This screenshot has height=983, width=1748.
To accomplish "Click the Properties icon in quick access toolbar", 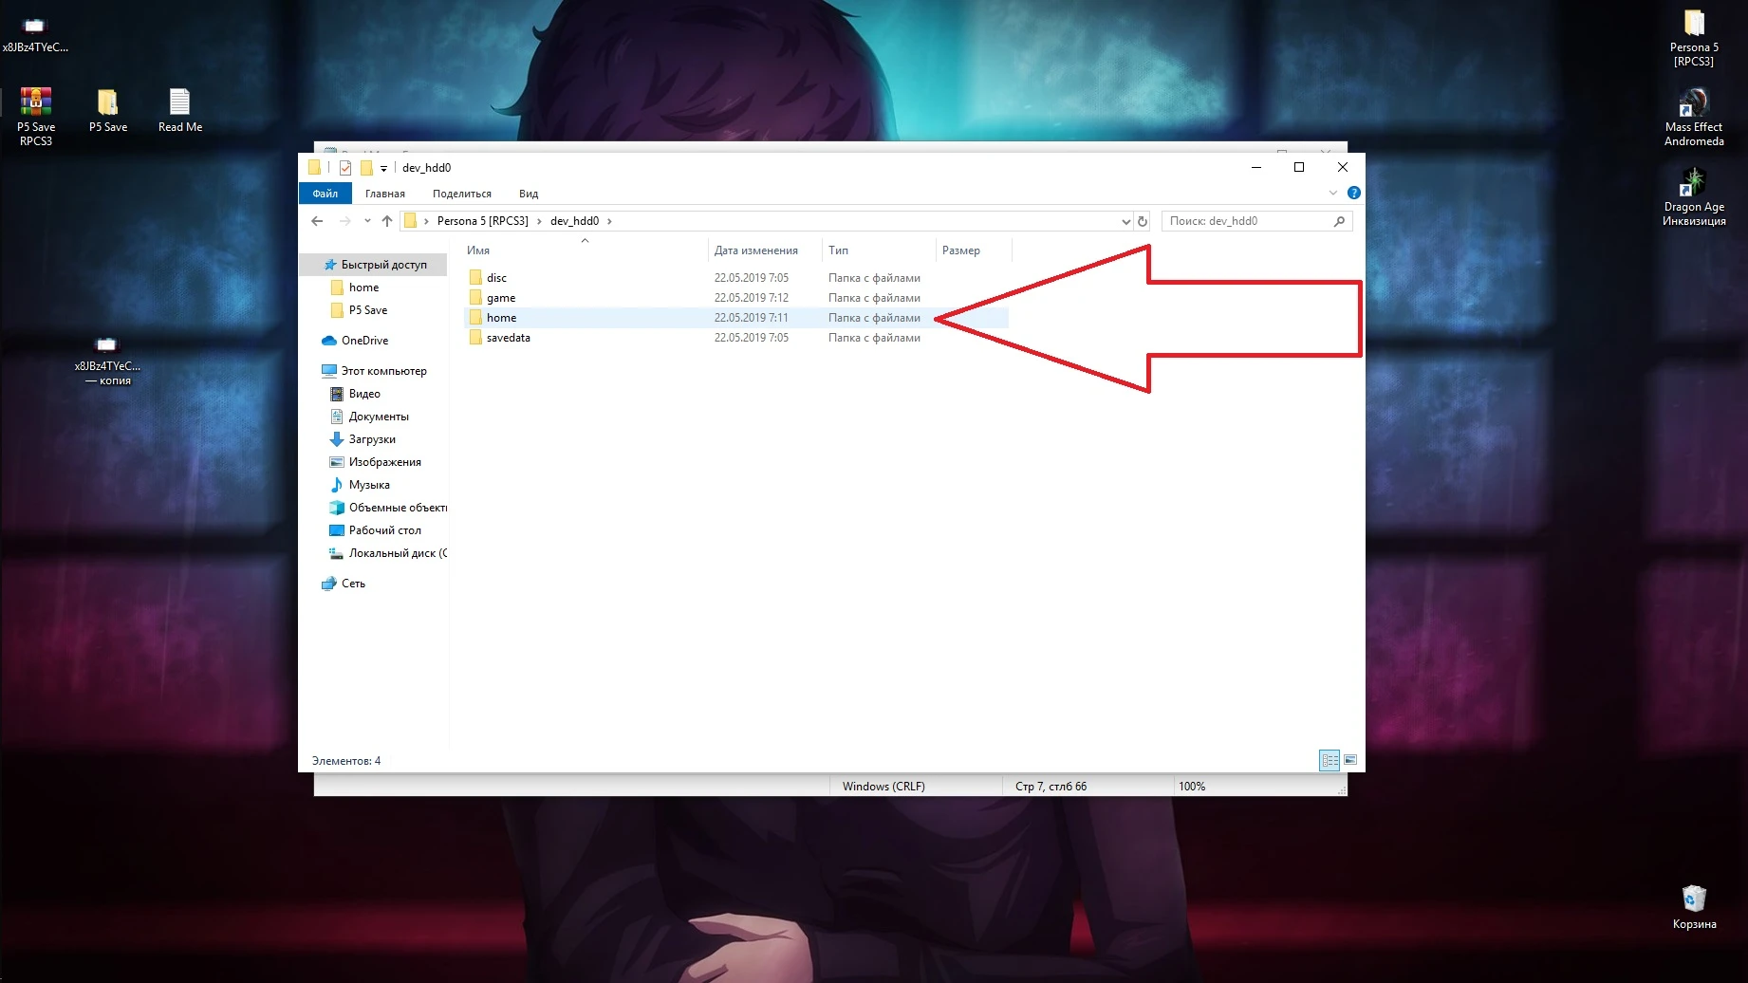I will (345, 168).
